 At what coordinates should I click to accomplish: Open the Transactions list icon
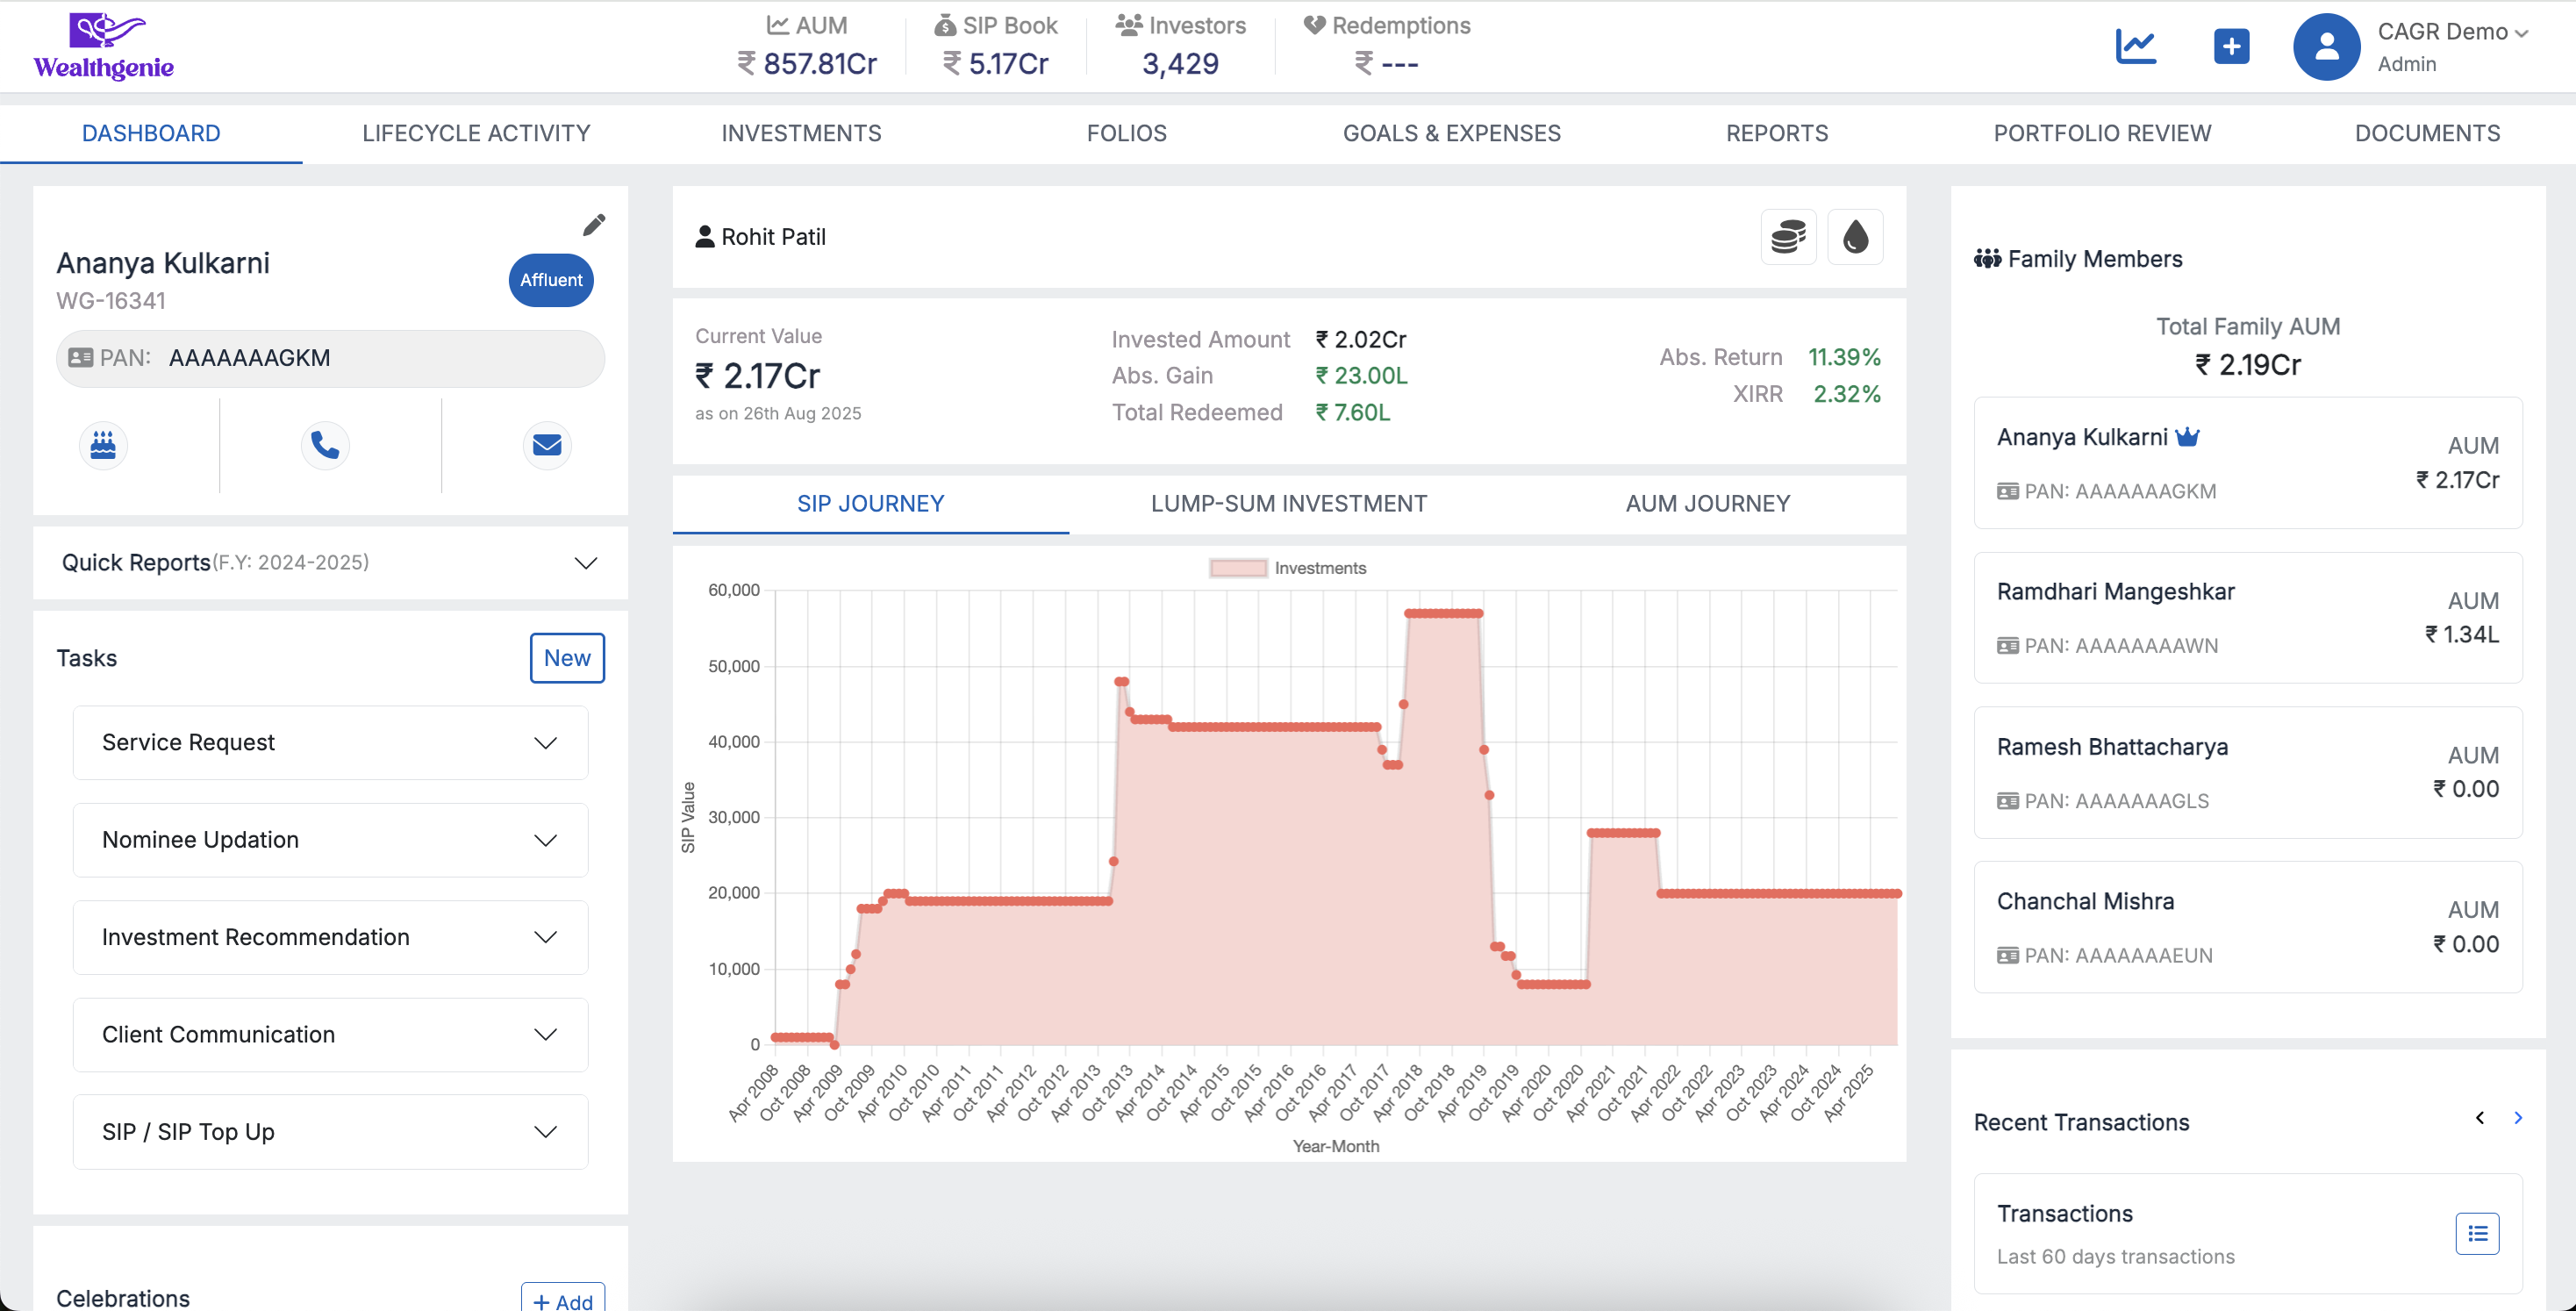[x=2476, y=1233]
